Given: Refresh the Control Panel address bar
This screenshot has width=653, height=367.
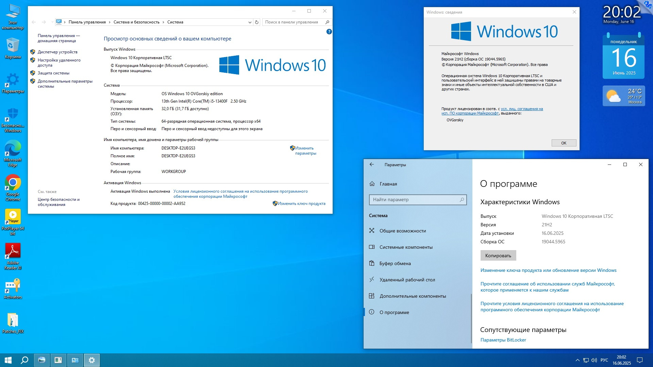Looking at the screenshot, I should (257, 22).
